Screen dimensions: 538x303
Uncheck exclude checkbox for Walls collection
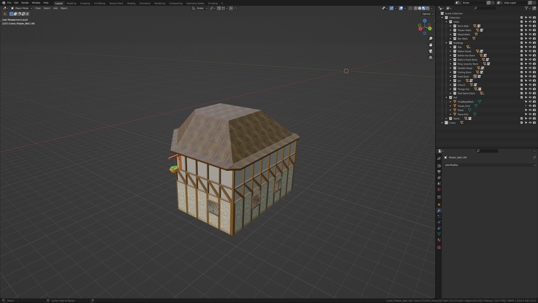click(x=522, y=22)
